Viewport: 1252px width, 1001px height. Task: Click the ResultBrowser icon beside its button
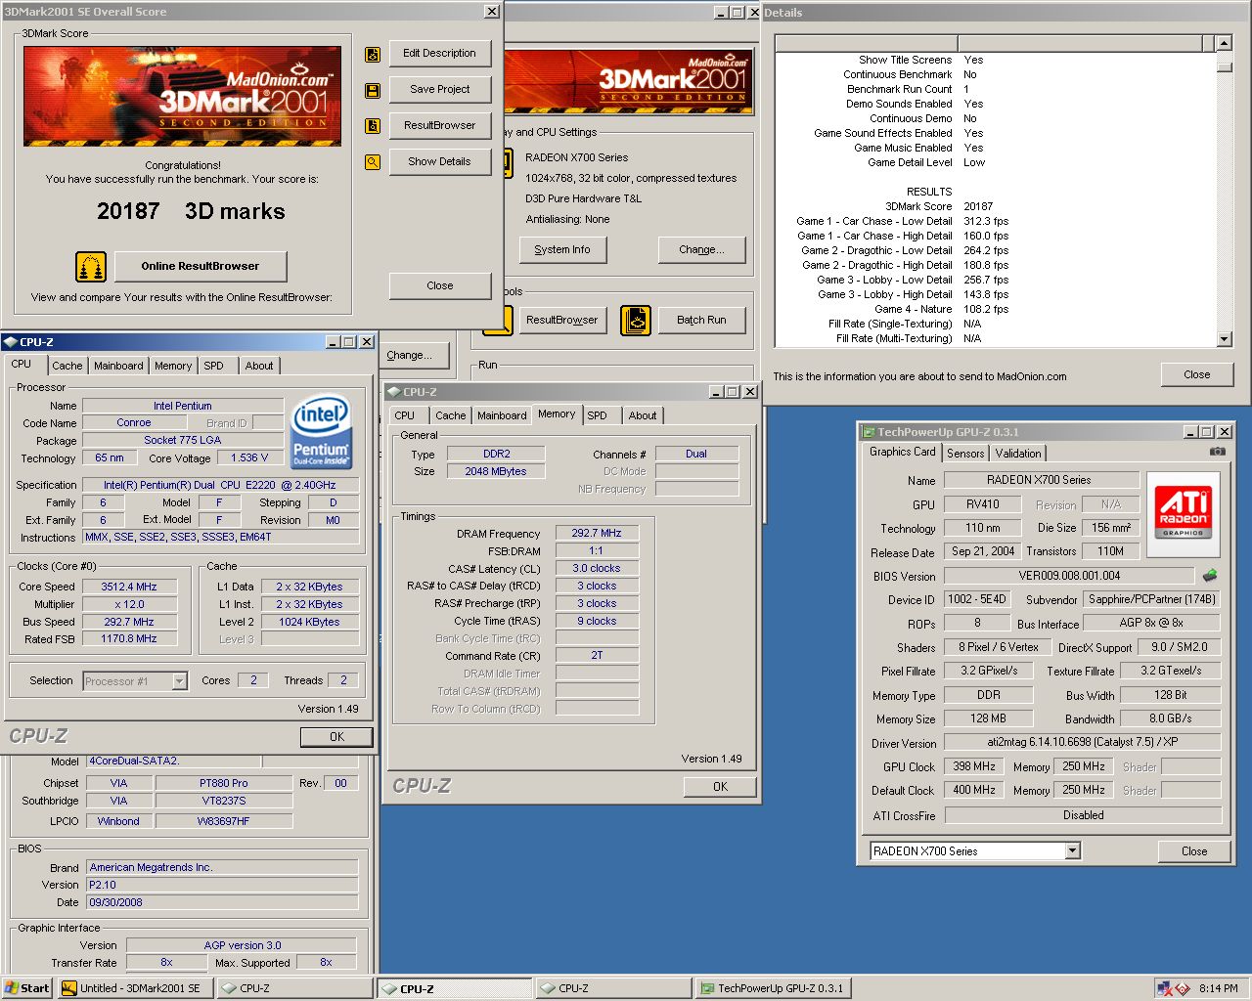[373, 126]
